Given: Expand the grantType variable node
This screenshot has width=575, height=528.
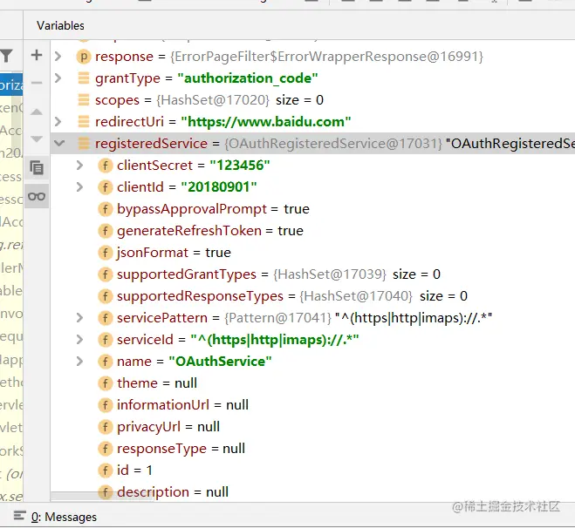Looking at the screenshot, I should (58, 78).
